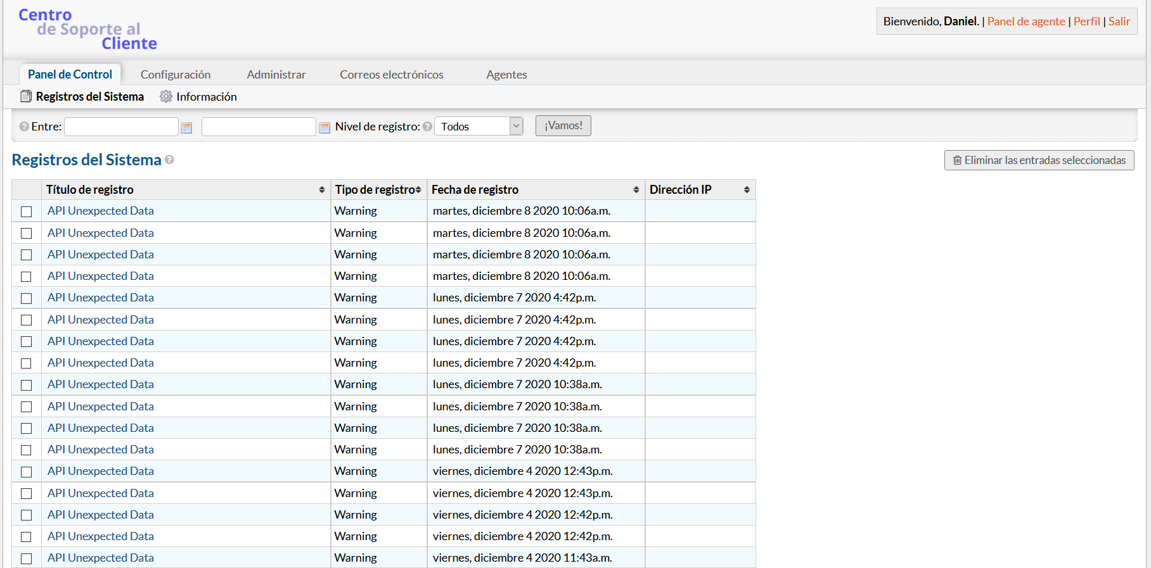
Task: Switch to the Configuración tab
Action: point(176,75)
